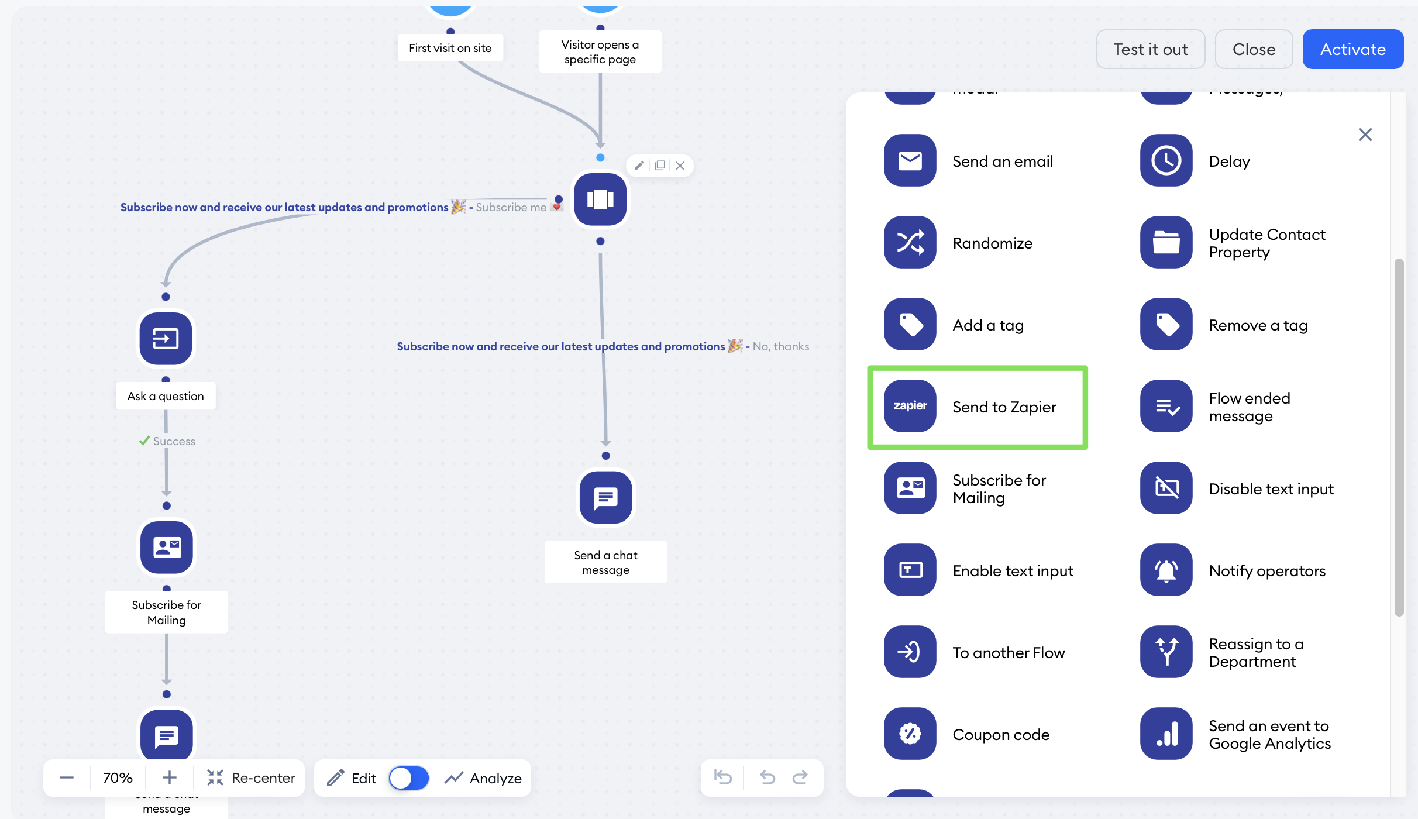This screenshot has width=1418, height=819.
Task: Choose the Randomize action icon
Action: click(x=910, y=243)
